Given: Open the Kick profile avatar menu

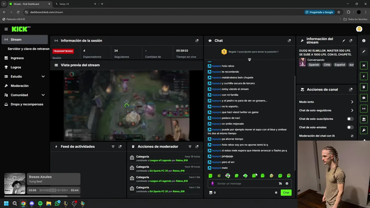Looking at the screenshot, I should click(359, 29).
